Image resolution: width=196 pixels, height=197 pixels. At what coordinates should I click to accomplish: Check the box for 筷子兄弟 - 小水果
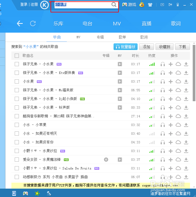click(17, 64)
